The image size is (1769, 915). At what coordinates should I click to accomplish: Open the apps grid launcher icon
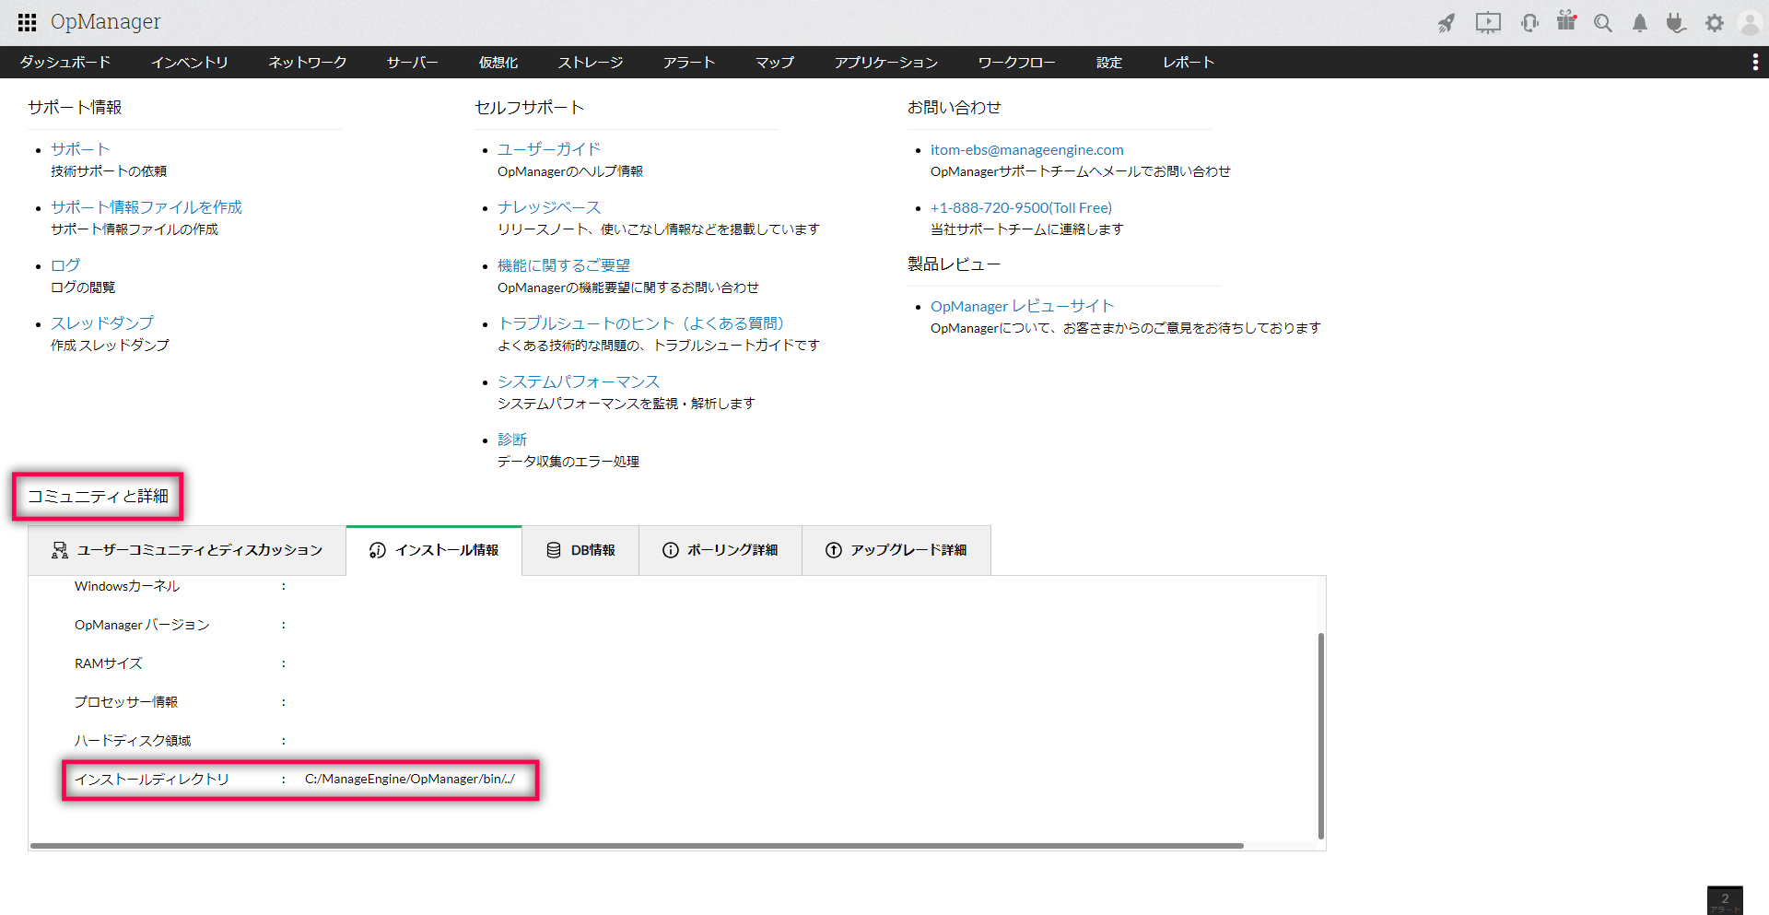pyautogui.click(x=27, y=22)
